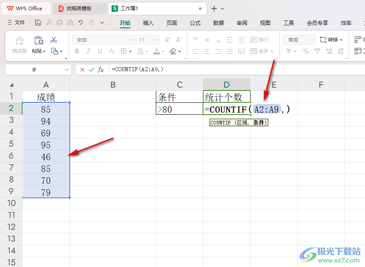Increase font size with A+ icon
365x267 pixels.
pyautogui.click(x=167, y=40)
